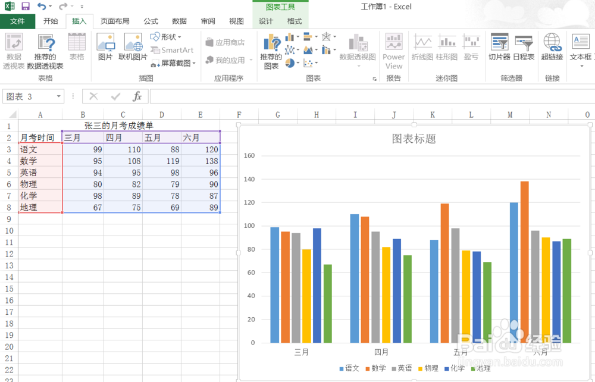Select the 语文 legend entry

click(349, 368)
